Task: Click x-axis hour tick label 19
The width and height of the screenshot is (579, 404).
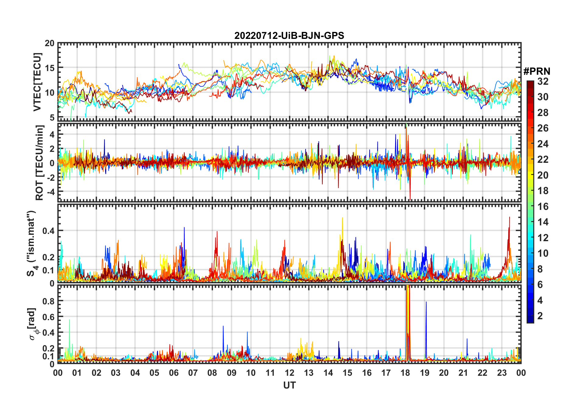Action: coord(425,373)
